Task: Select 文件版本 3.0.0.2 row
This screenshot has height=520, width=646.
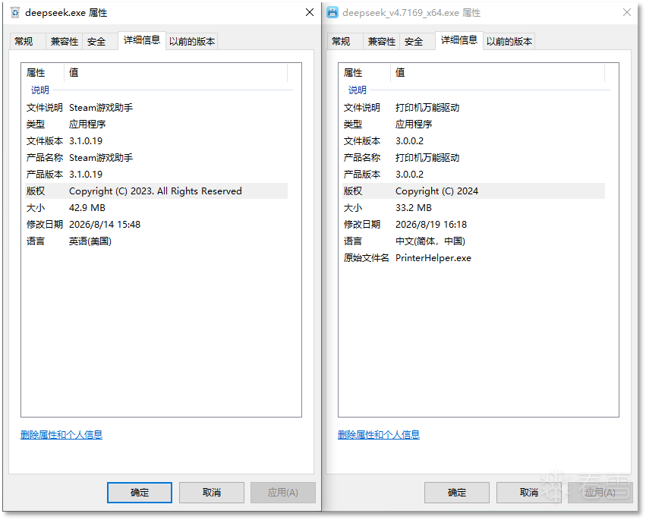Action: [x=474, y=141]
